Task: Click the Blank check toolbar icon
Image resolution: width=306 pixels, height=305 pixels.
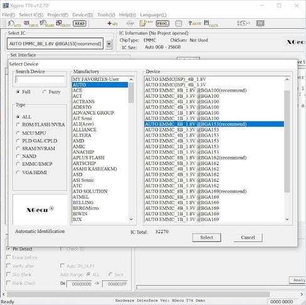Action: tap(47, 24)
